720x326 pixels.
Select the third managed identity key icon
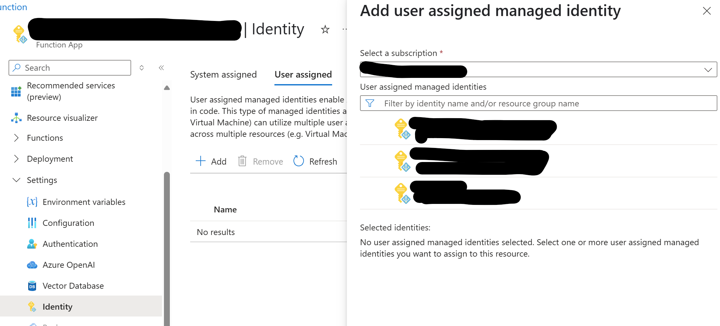[402, 193]
